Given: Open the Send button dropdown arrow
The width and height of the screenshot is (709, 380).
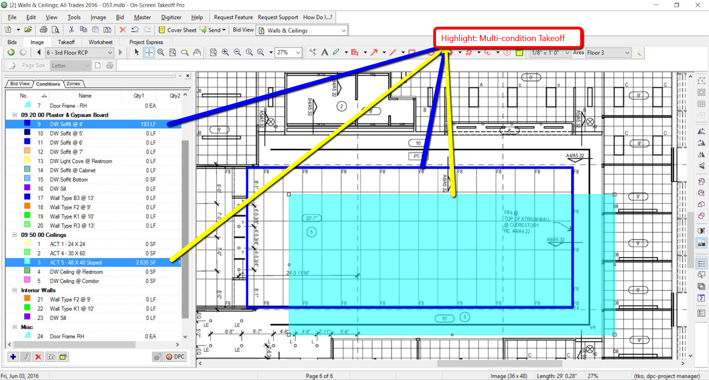Looking at the screenshot, I should (x=224, y=30).
